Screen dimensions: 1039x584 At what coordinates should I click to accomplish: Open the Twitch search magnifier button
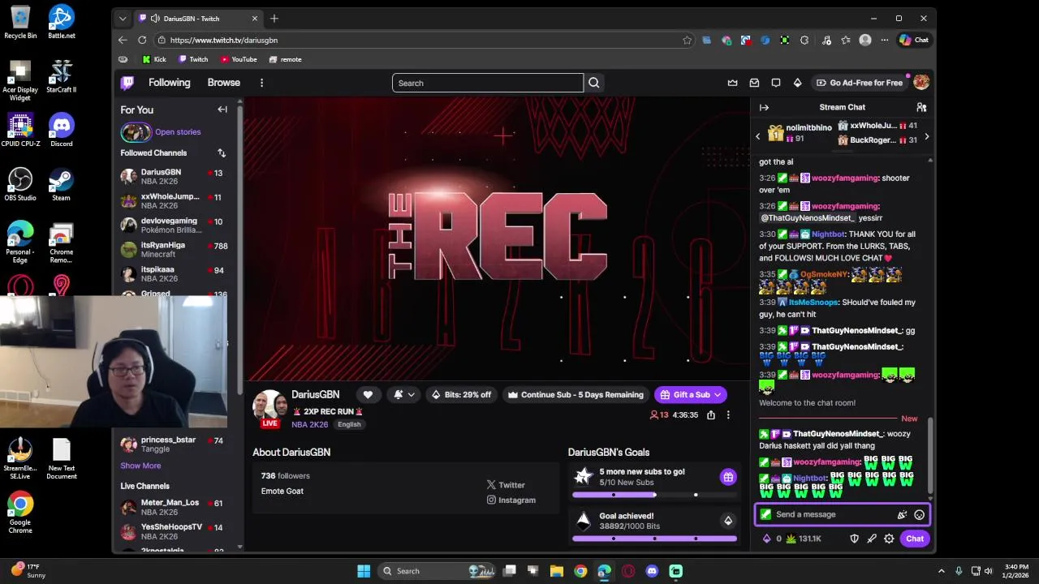coord(594,83)
